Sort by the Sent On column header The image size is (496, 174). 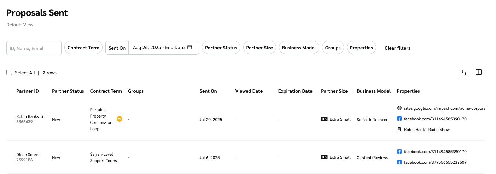[208, 91]
